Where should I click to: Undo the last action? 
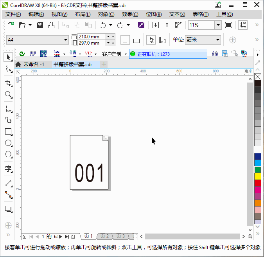pos(102,25)
